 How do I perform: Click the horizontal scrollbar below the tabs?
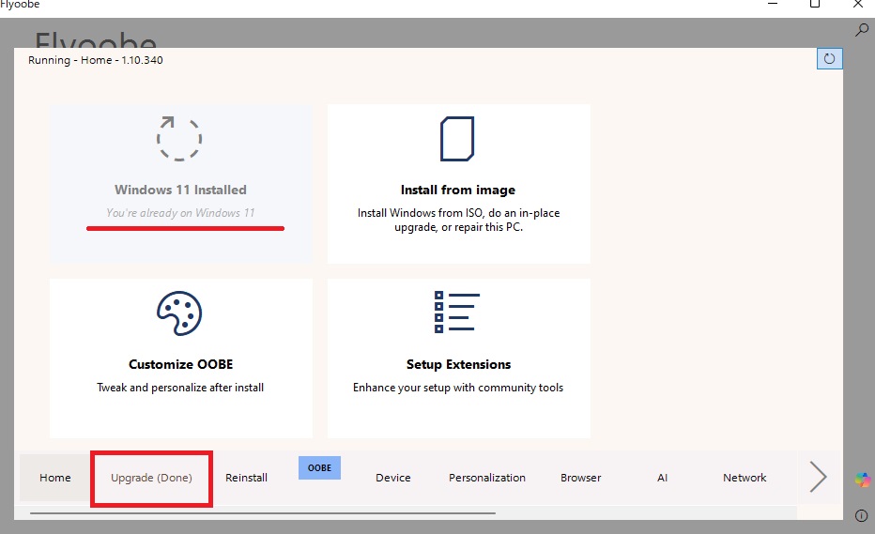coord(263,513)
